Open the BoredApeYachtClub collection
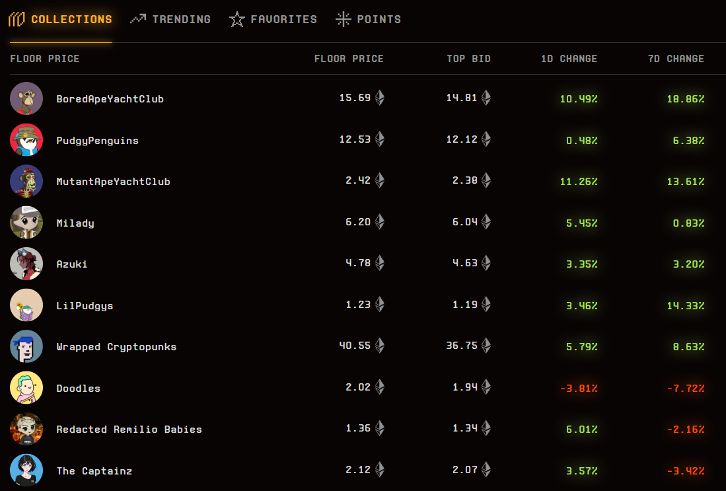726x491 pixels. (x=110, y=99)
